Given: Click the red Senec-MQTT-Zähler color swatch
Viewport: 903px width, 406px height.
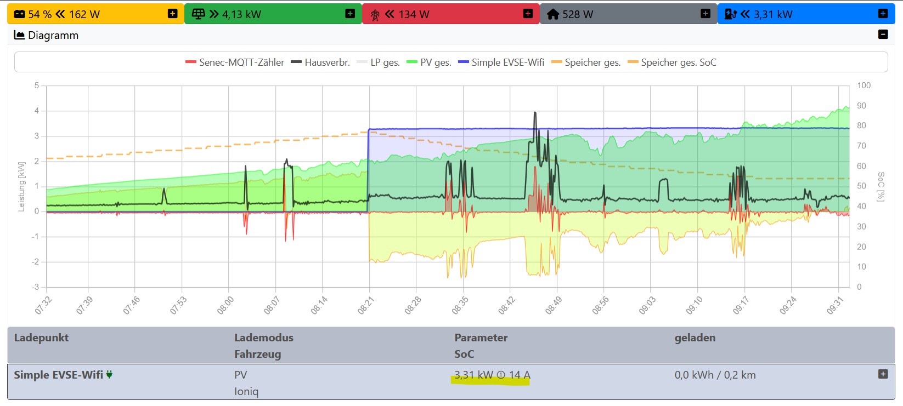Looking at the screenshot, I should pyautogui.click(x=191, y=62).
